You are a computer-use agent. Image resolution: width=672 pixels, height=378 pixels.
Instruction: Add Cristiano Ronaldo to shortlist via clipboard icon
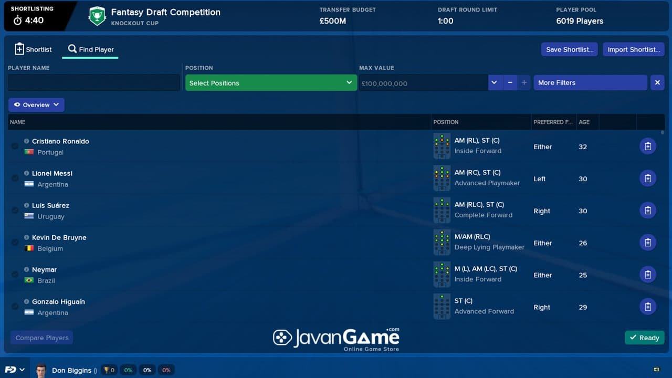click(x=648, y=146)
